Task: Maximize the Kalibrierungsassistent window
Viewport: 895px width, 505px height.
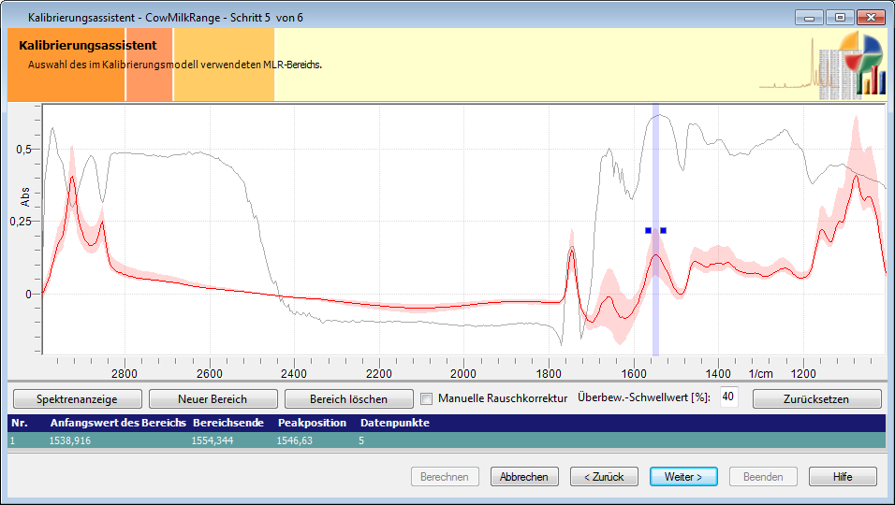Action: click(840, 17)
